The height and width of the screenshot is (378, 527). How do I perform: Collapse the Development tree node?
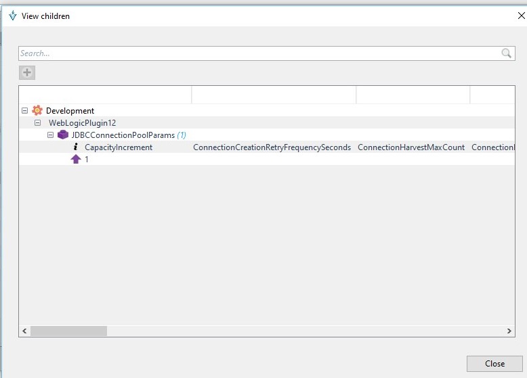(x=24, y=110)
